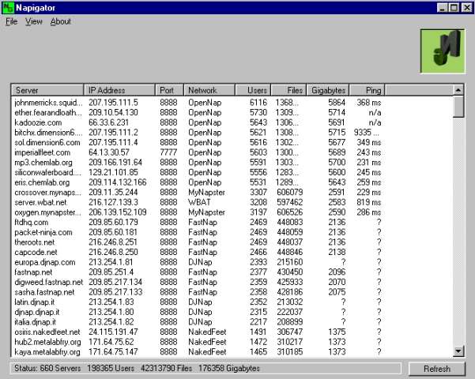Screen dimensions: 475x379
Task: Click the vertical scrollbar thumb
Action: click(458, 107)
